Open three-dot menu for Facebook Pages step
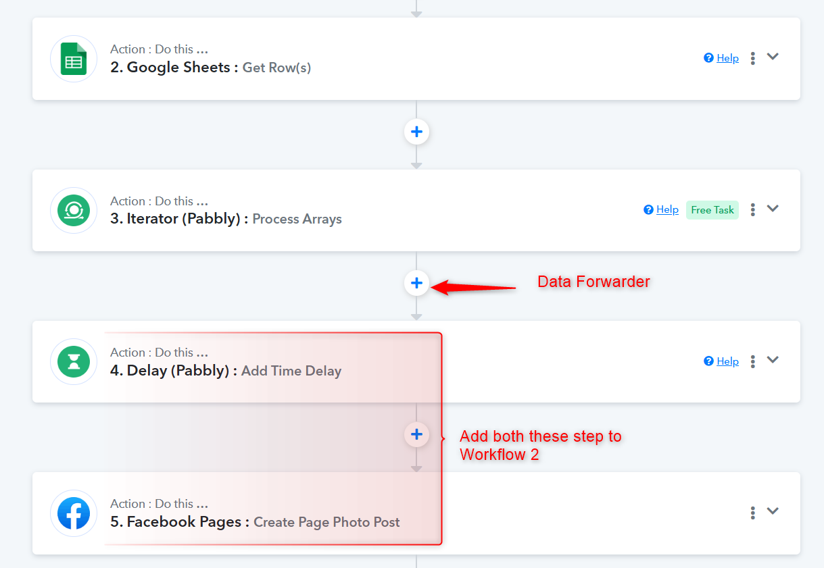 click(752, 513)
